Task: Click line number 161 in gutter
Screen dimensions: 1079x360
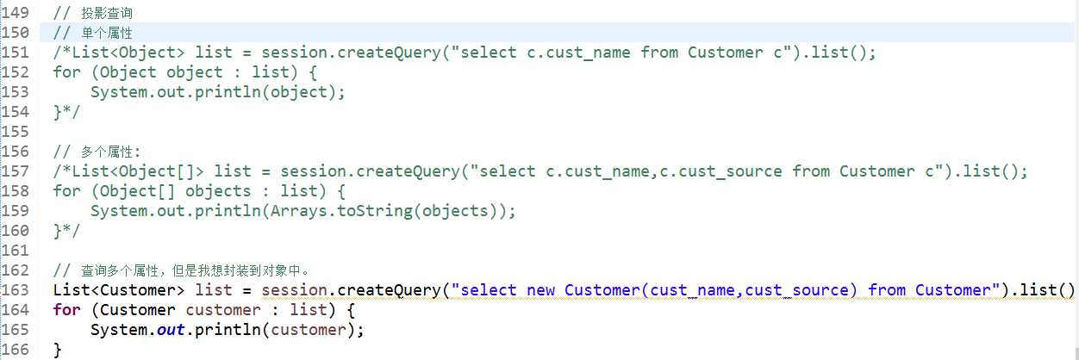Action: coord(15,251)
